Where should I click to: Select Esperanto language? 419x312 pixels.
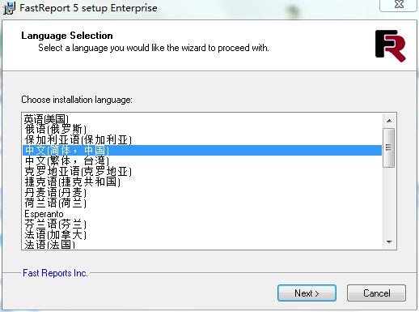click(x=202, y=214)
